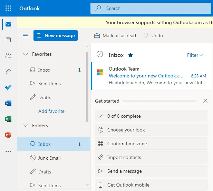This screenshot has width=213, height=191.
Task: Click the Outlook Team sender name
Action: [124, 69]
